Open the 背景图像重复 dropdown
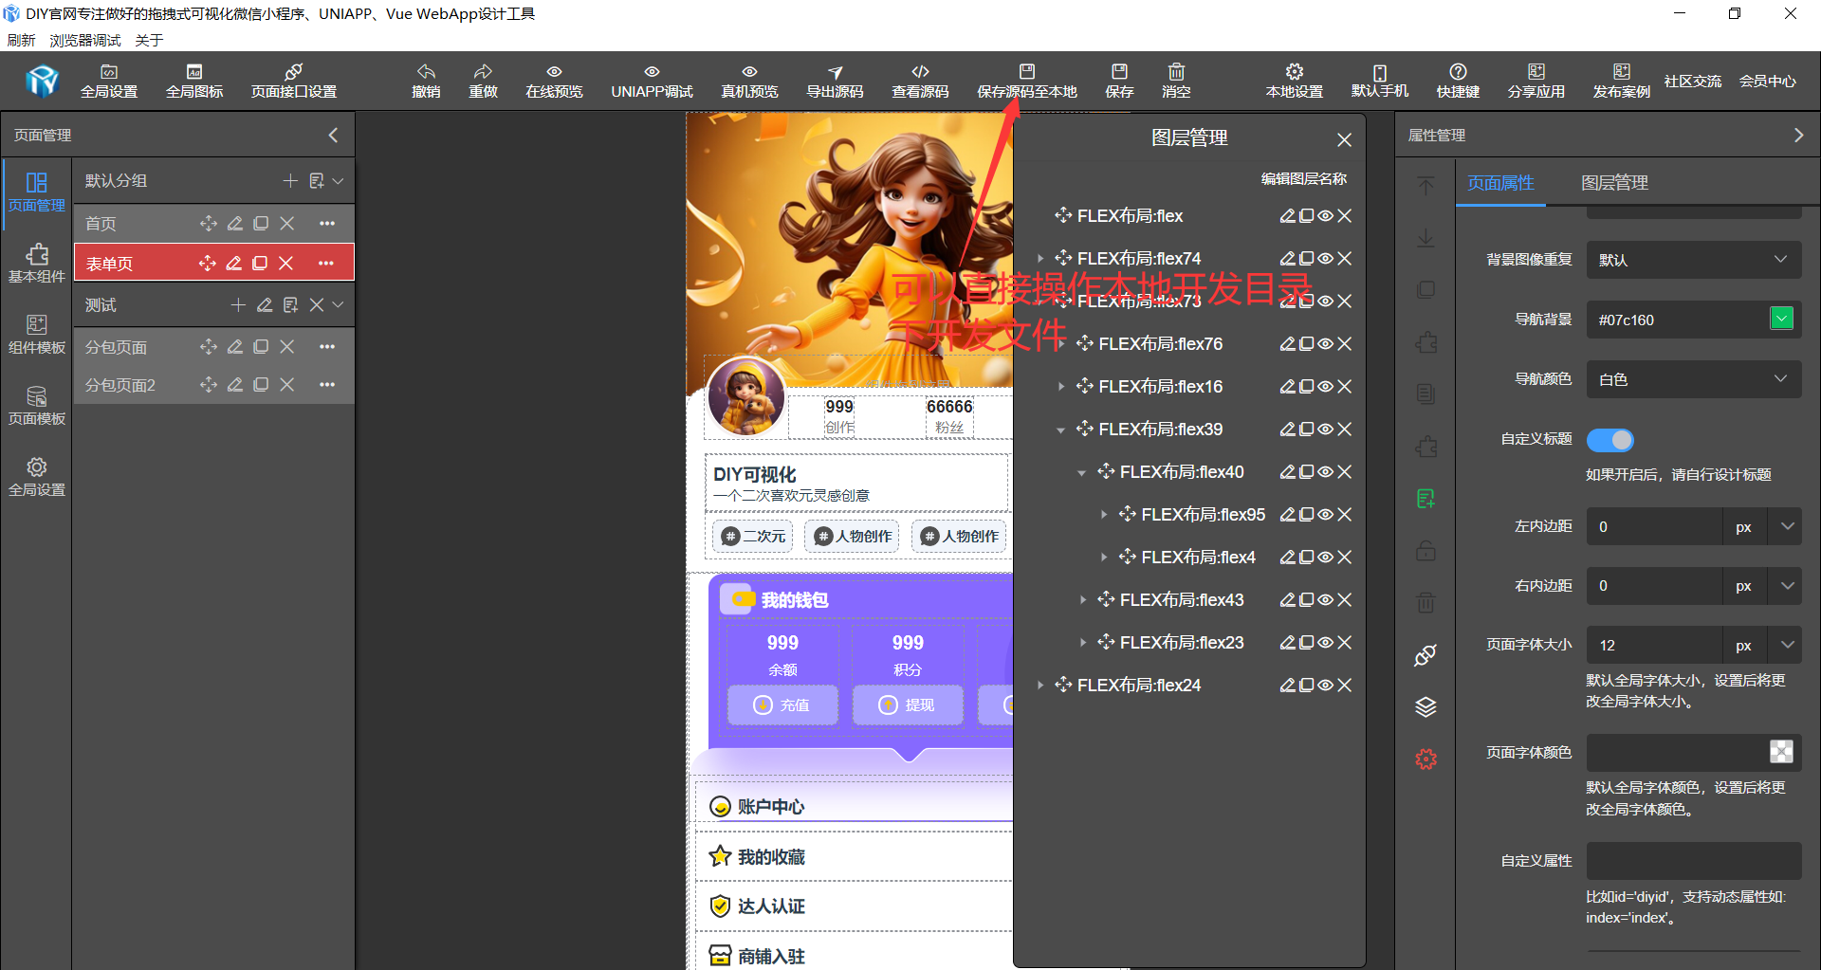The width and height of the screenshot is (1821, 970). click(x=1693, y=259)
